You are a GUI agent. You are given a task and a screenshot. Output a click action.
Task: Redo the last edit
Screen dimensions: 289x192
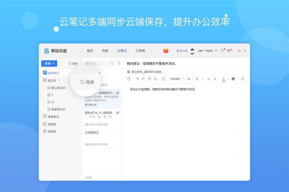tap(143, 79)
